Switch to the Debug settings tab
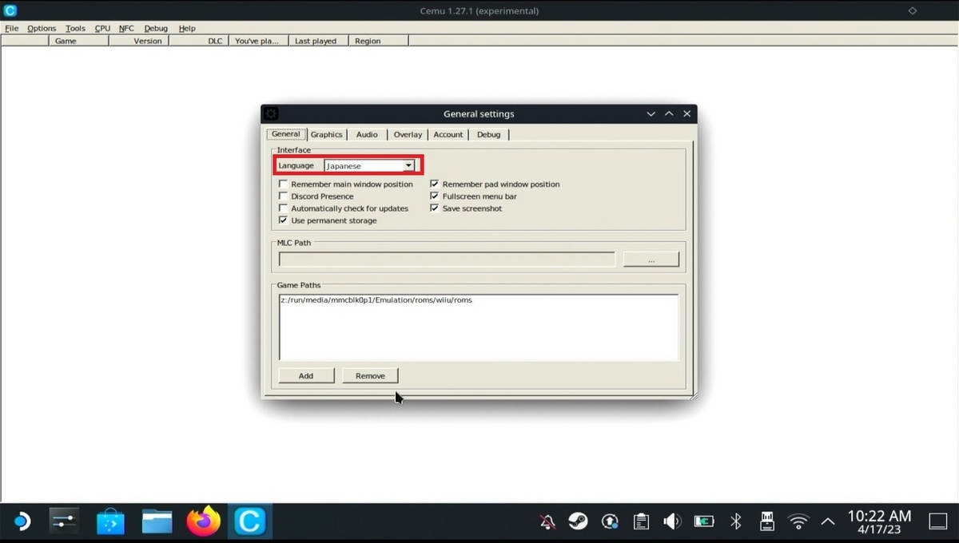Screen dimensions: 959x543 [x=488, y=134]
